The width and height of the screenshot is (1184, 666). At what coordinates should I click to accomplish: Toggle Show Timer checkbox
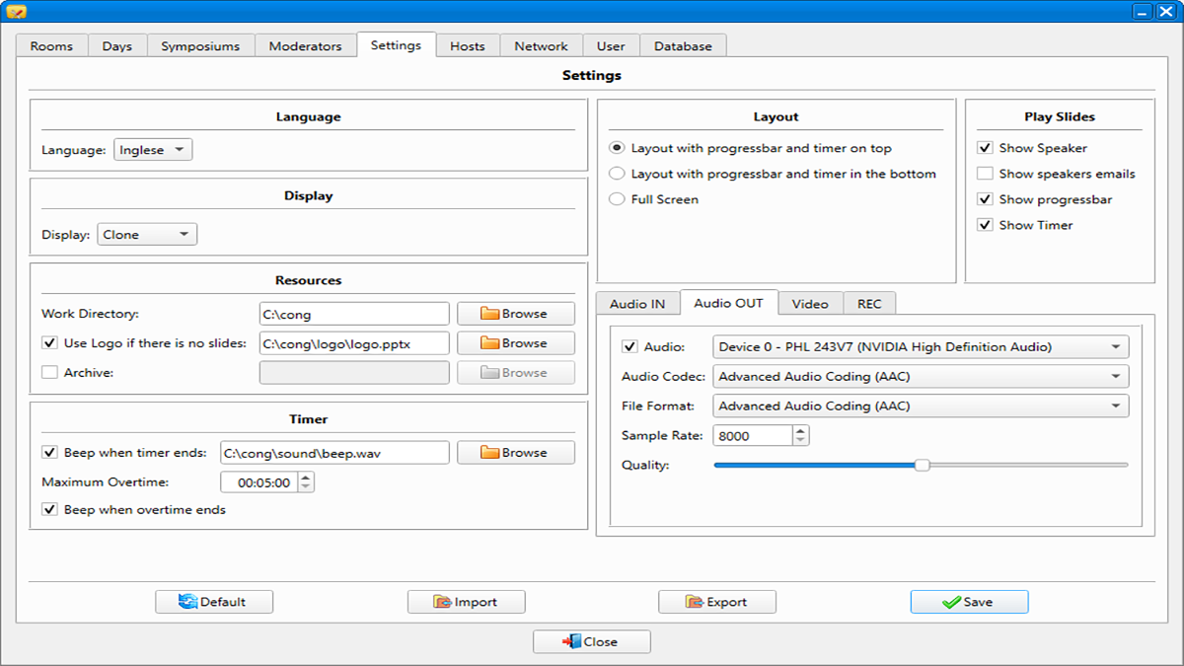(985, 225)
